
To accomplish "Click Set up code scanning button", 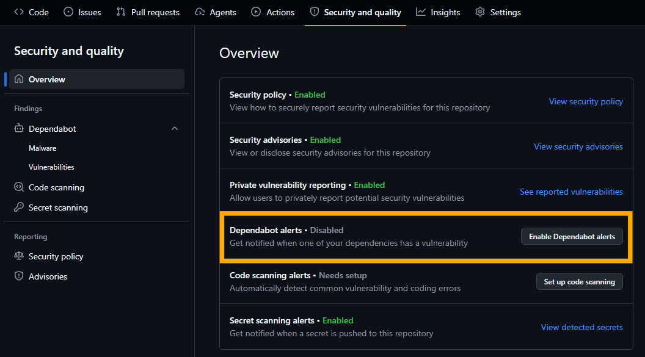I will pyautogui.click(x=579, y=282).
